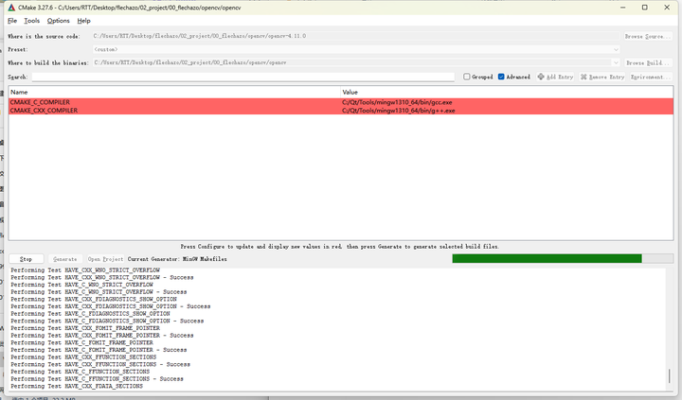Open the Options menu
This screenshot has height=400, width=682.
59,21
